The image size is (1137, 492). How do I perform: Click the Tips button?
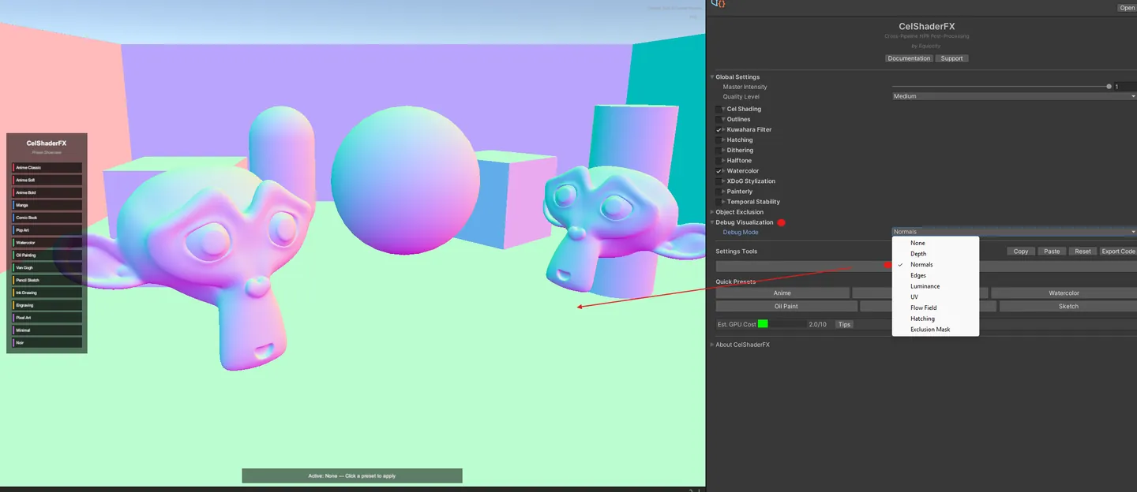(x=844, y=324)
